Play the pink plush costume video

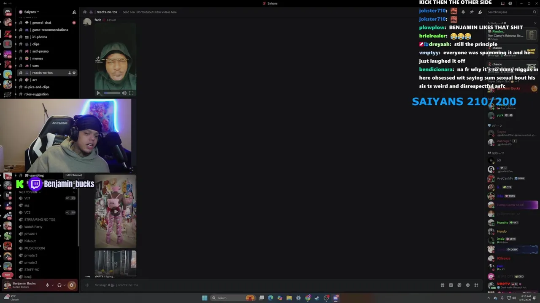tap(116, 212)
